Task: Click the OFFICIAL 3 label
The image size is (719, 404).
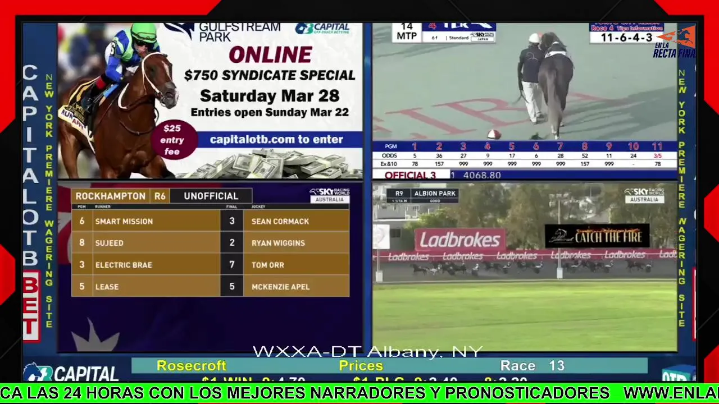Action: [x=410, y=175]
